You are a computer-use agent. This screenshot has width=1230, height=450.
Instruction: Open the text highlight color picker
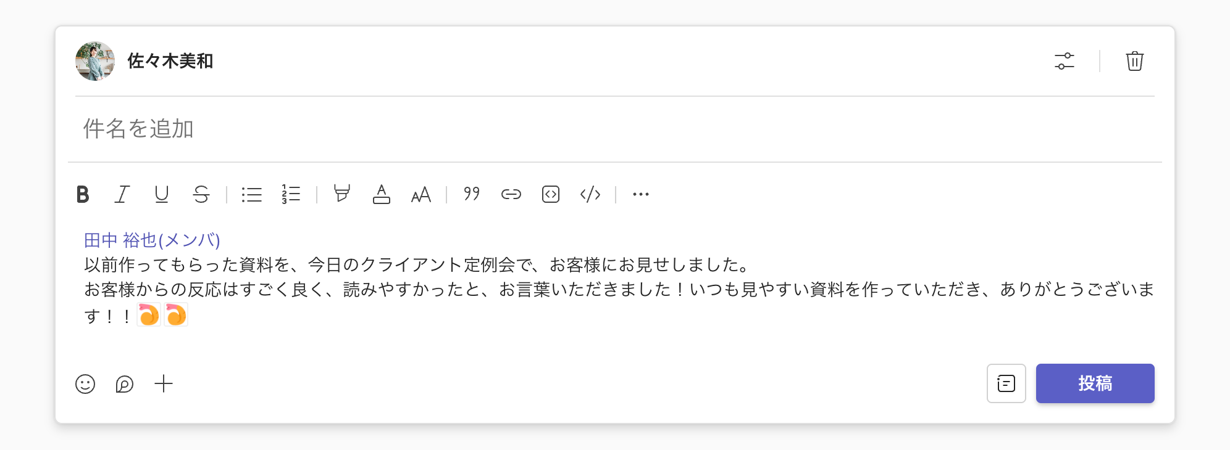coord(341,194)
